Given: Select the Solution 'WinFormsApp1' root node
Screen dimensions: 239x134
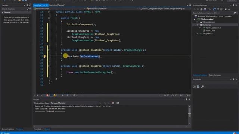Looking at the screenshot, I should (x=214, y=16).
